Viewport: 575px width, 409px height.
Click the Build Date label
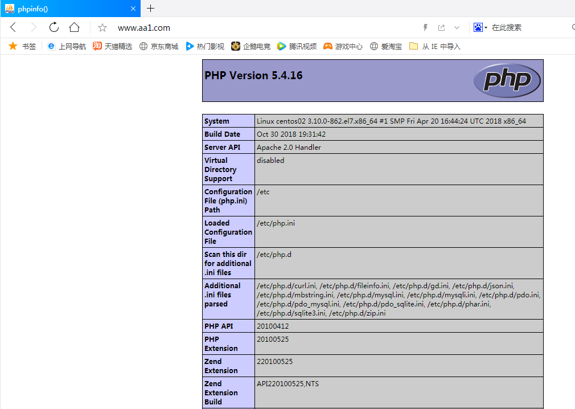pyautogui.click(x=222, y=134)
